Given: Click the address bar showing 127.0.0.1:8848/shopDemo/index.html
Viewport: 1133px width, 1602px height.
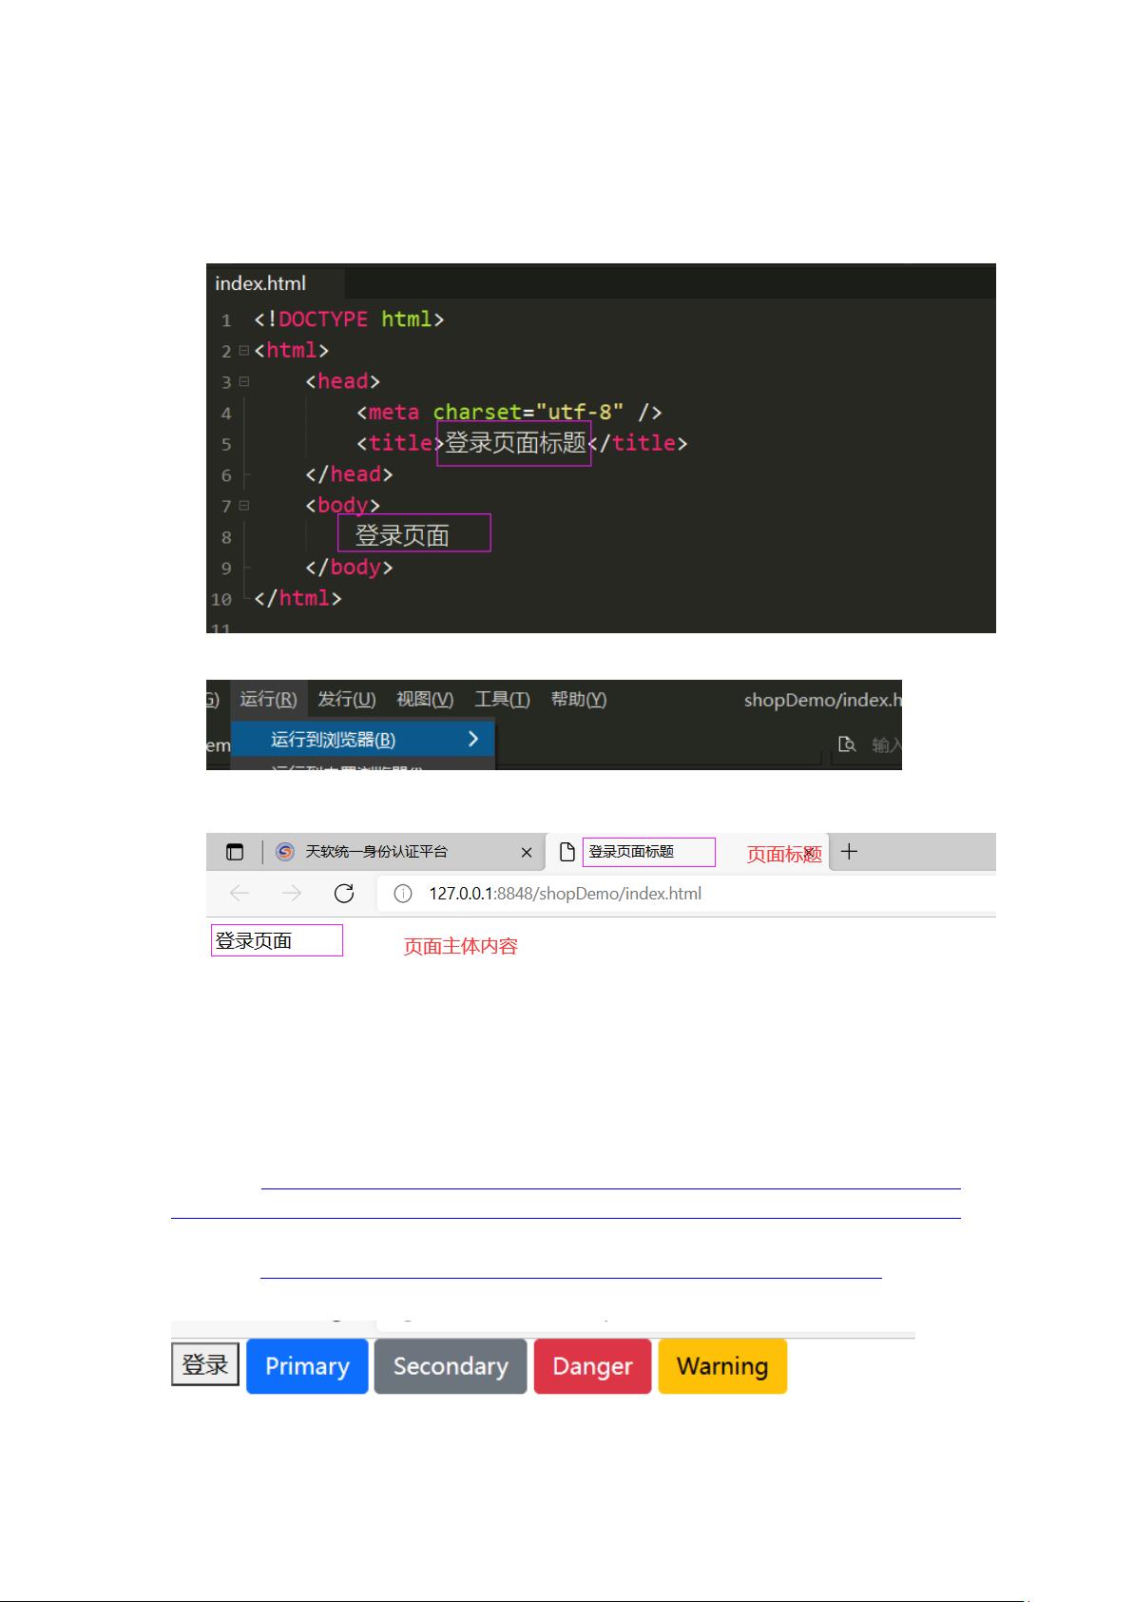Looking at the screenshot, I should point(686,894).
